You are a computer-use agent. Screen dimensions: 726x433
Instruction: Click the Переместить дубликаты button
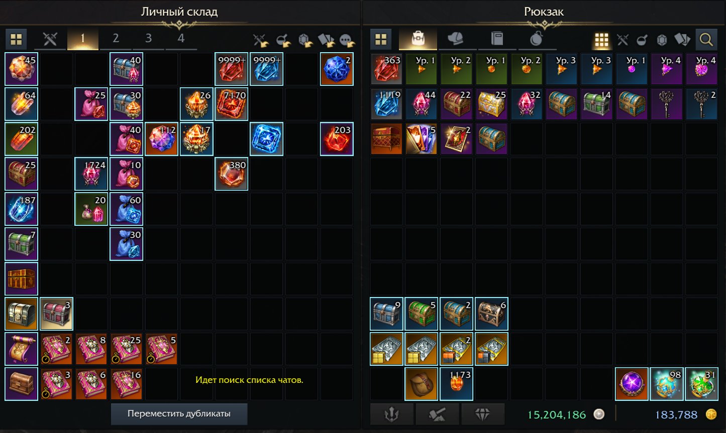[x=179, y=414]
